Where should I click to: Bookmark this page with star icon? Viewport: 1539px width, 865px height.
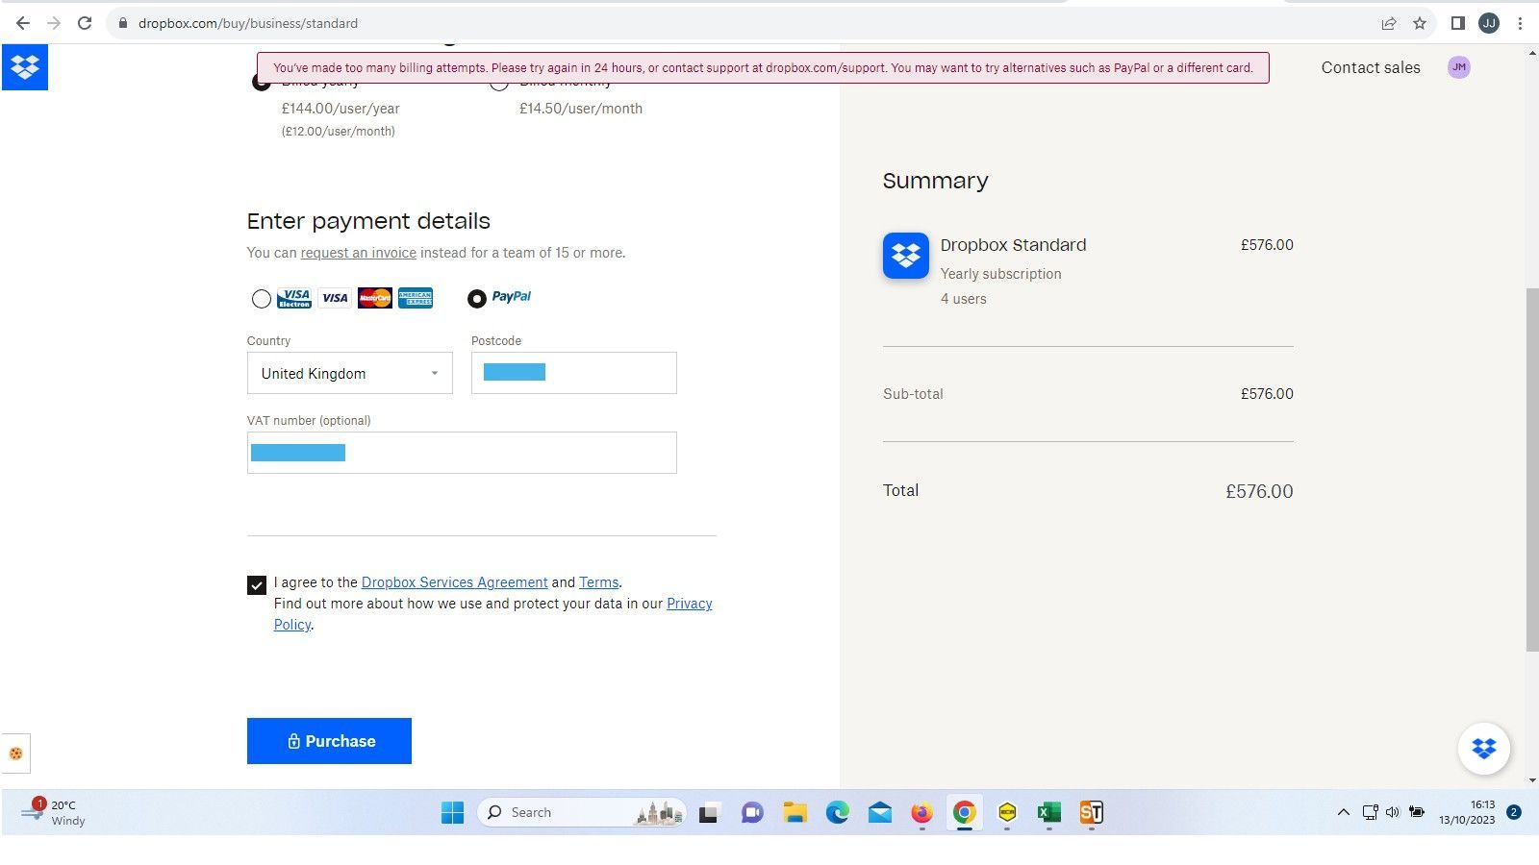[x=1420, y=23]
